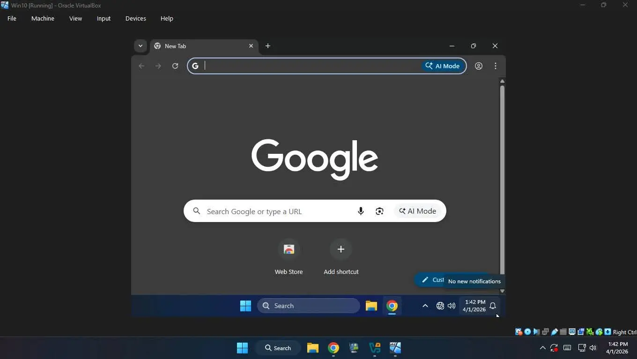Click the running Win10 VM icon on host taskbar
This screenshot has width=637, height=359.
pos(395,348)
